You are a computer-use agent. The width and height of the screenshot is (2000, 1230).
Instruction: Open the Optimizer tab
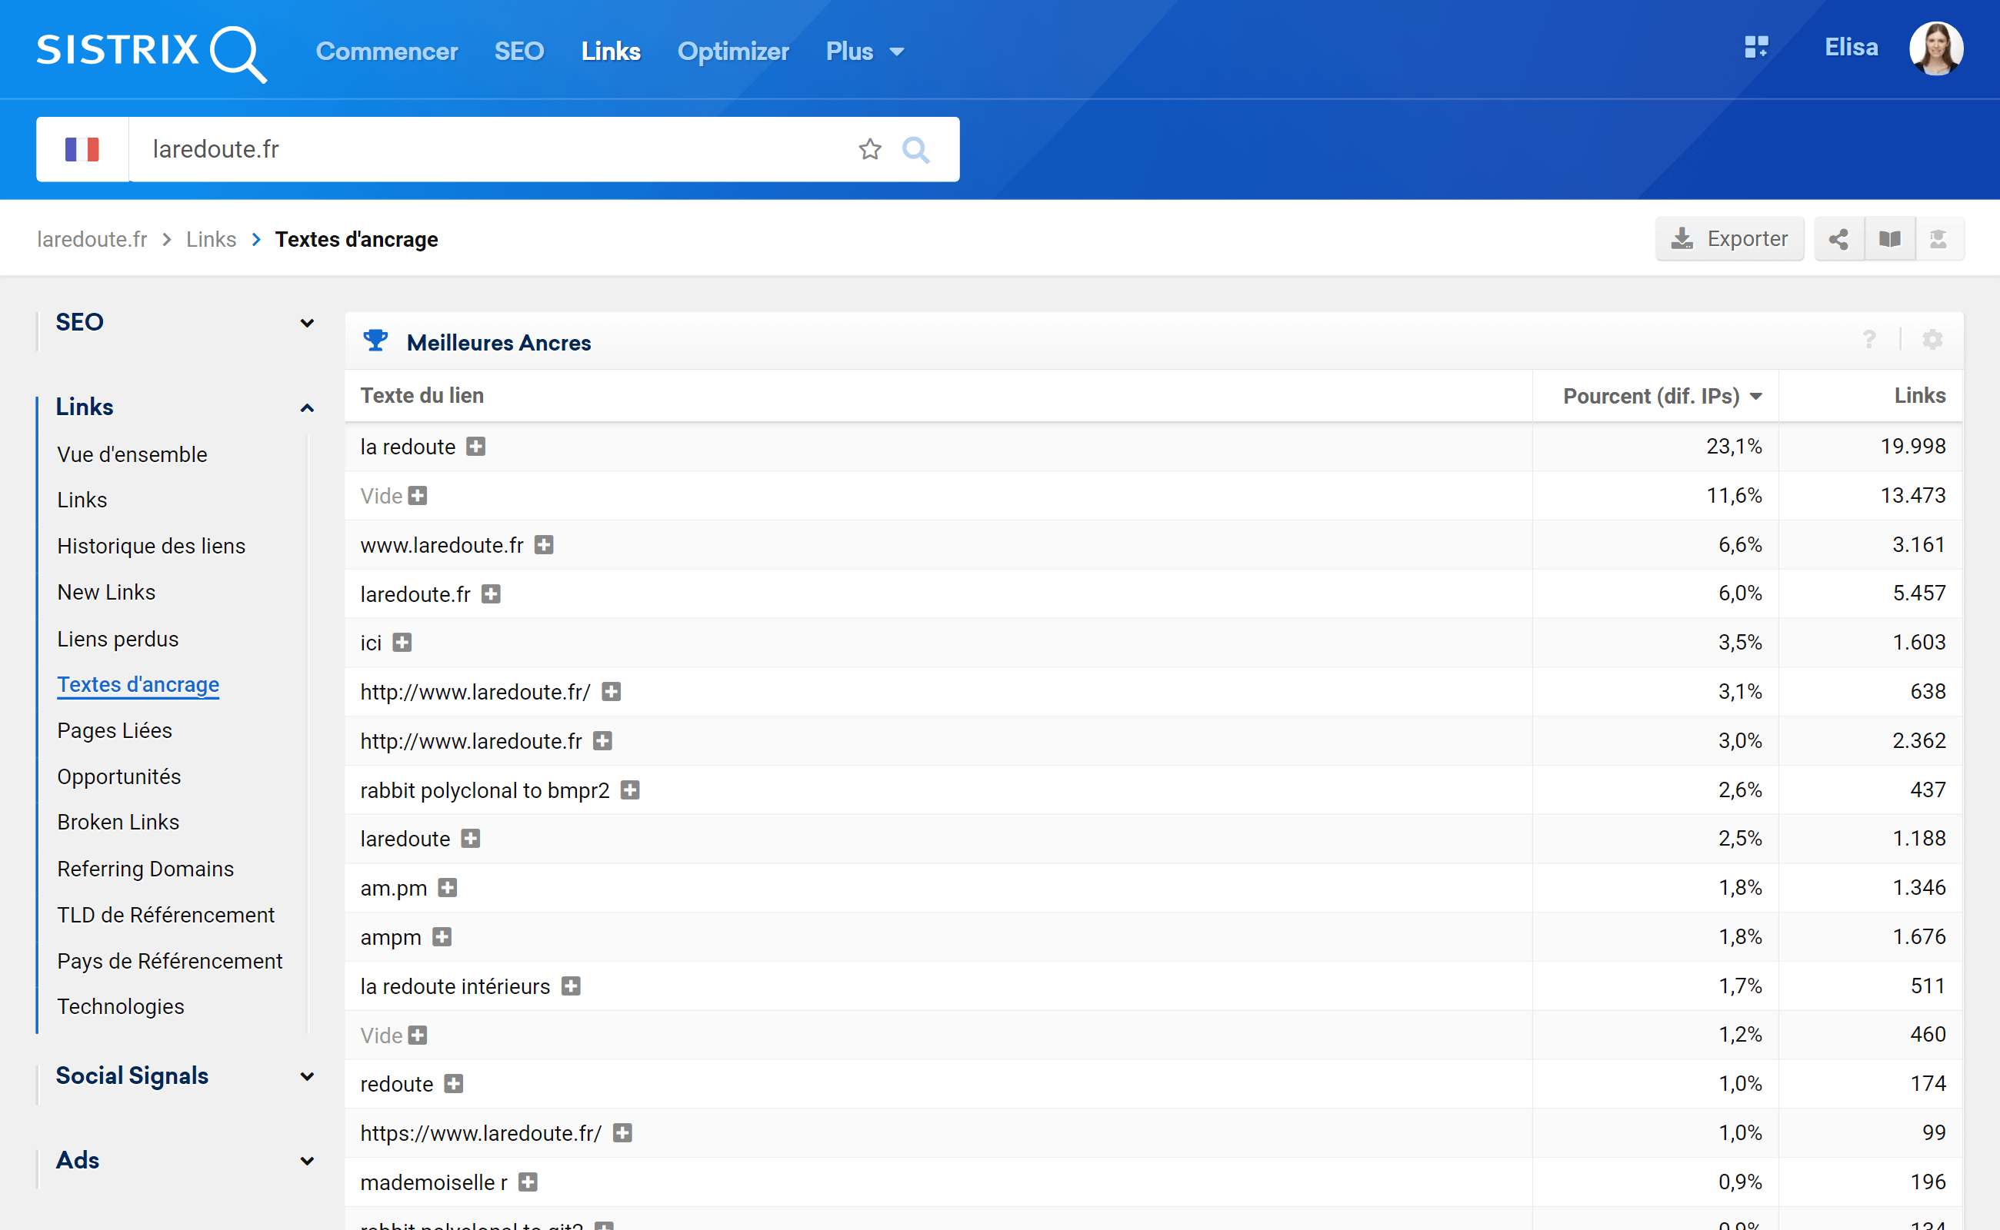point(732,52)
